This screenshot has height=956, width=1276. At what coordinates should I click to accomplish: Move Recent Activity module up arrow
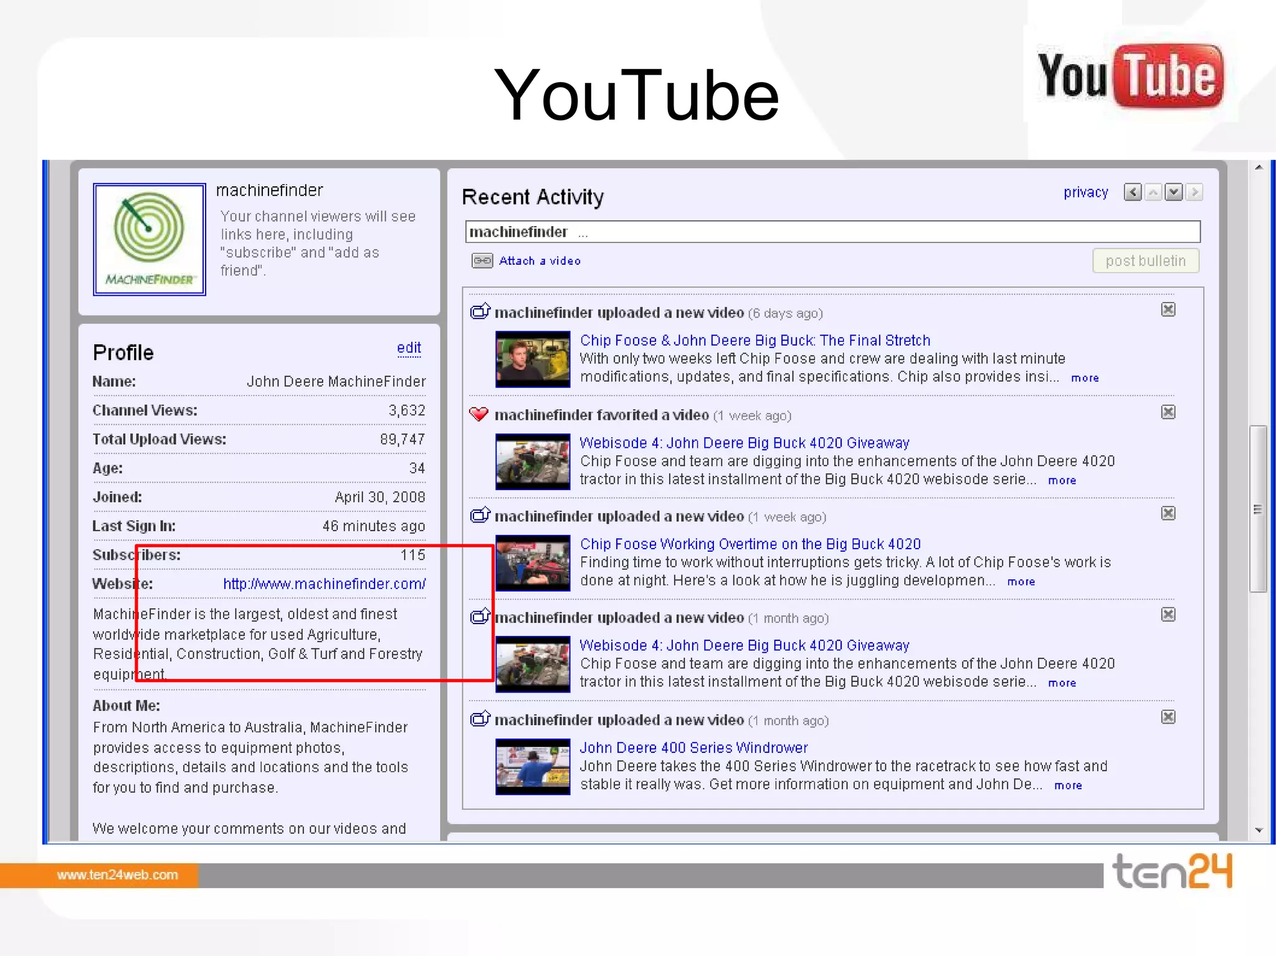1153,192
